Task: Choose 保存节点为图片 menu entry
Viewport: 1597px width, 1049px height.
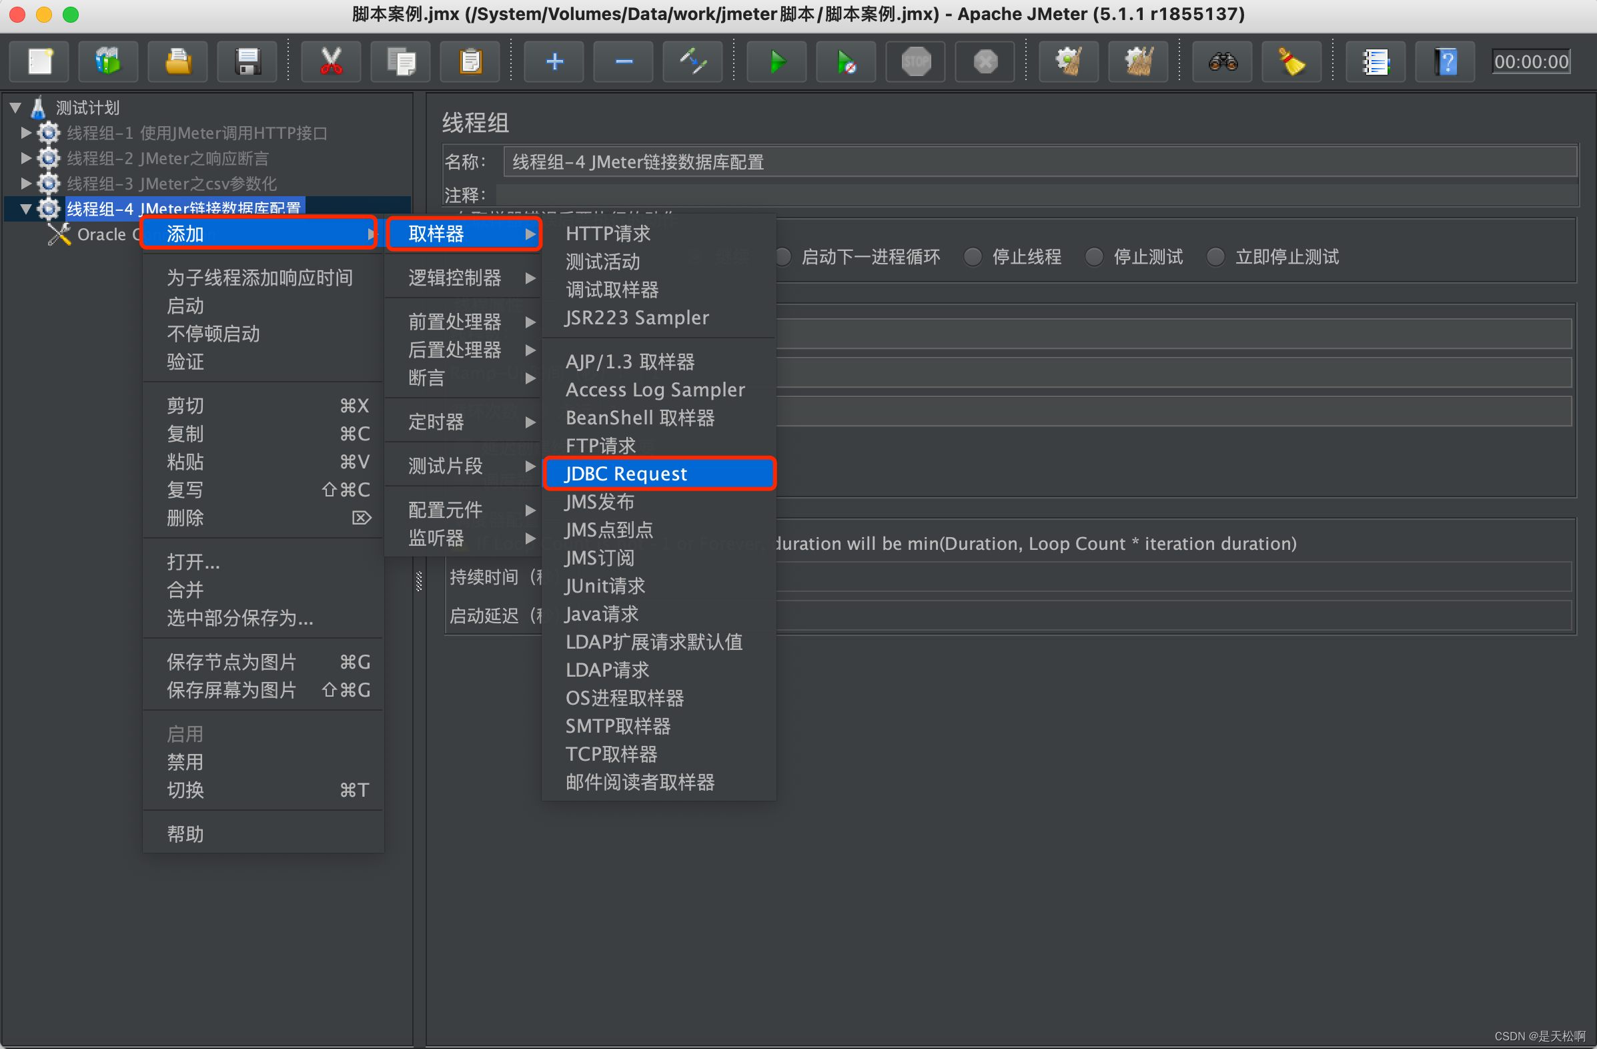Action: 263,663
